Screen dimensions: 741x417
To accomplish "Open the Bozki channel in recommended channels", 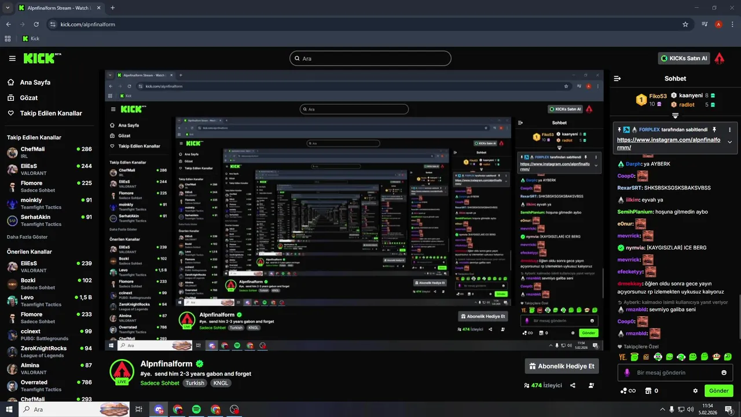I will point(49,284).
